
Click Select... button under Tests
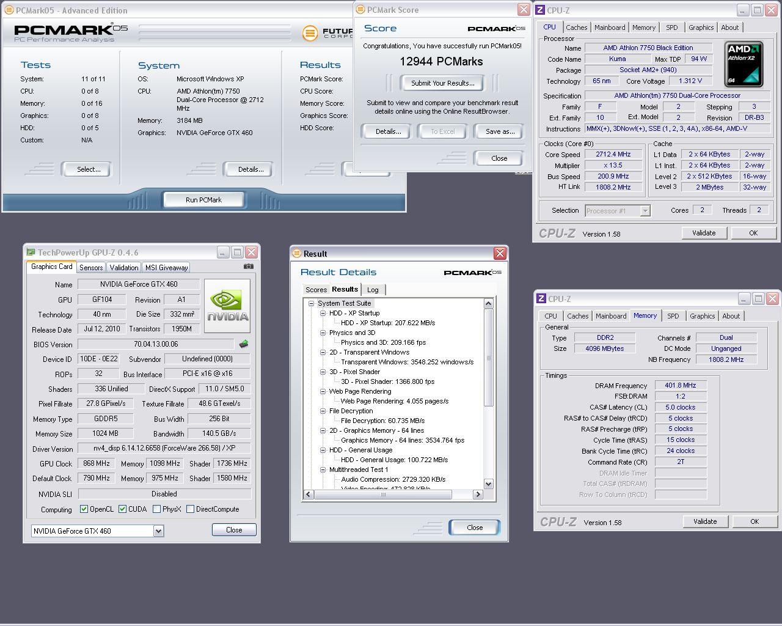[x=88, y=169]
